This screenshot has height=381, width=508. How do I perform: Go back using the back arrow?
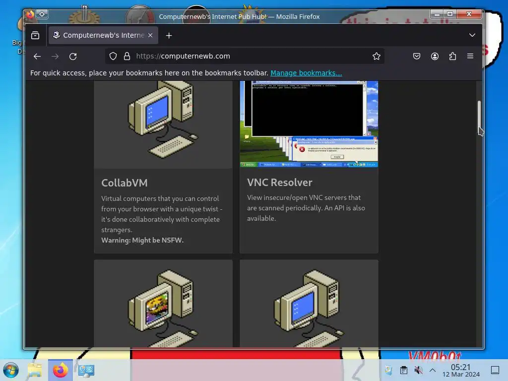(x=37, y=57)
